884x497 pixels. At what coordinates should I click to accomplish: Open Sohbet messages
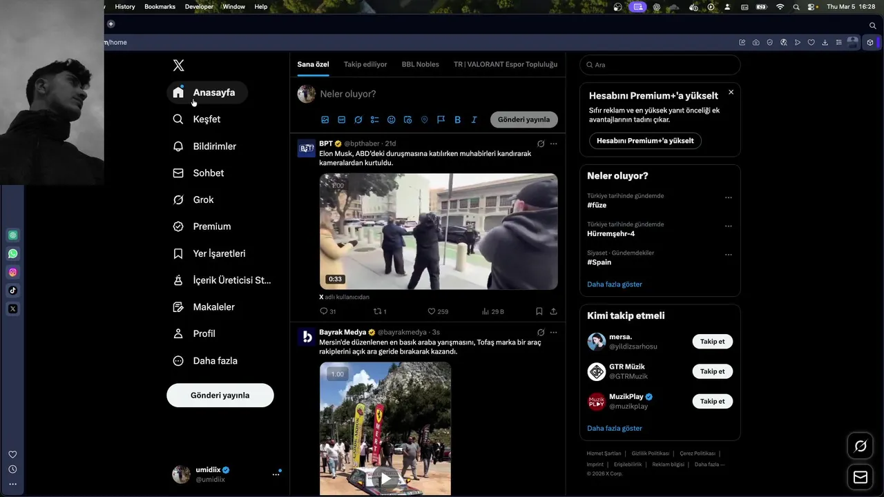(198, 173)
